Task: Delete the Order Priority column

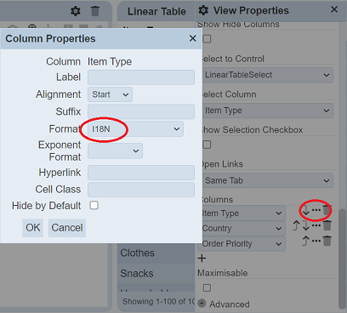Action: 327,241
